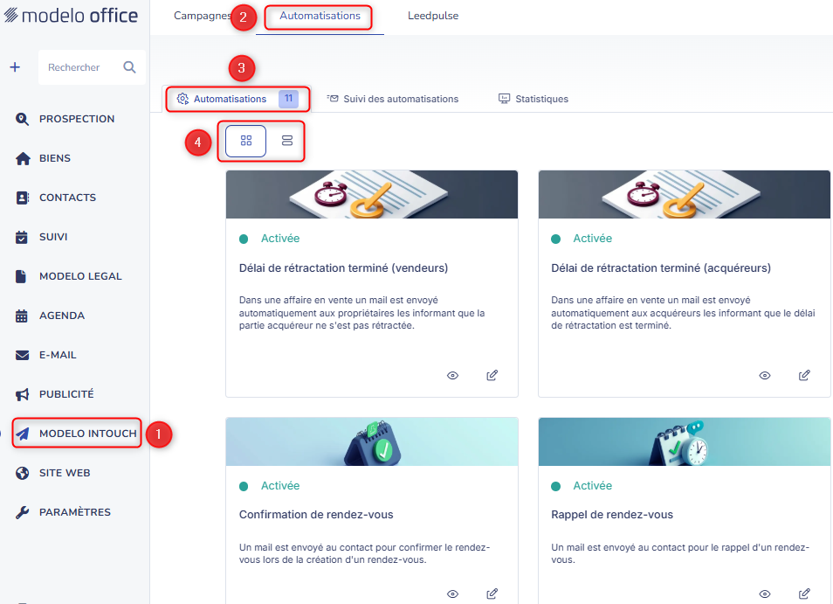
Task: Switch to grid view layout
Action: tap(246, 141)
